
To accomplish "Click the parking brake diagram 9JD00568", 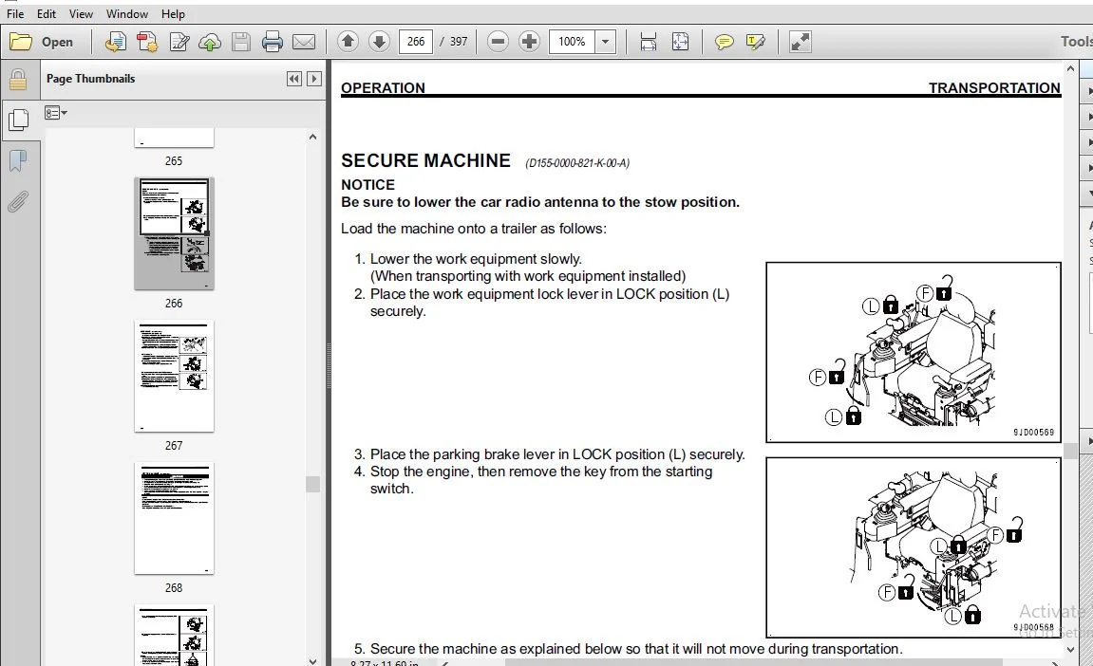I will (914, 546).
